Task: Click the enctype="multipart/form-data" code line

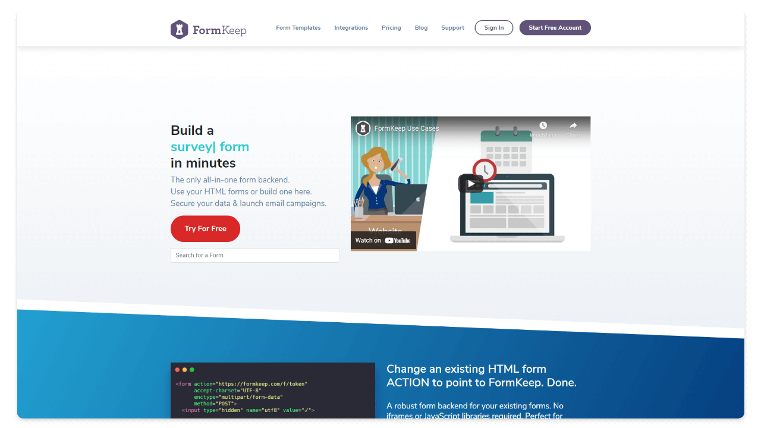Action: point(238,397)
